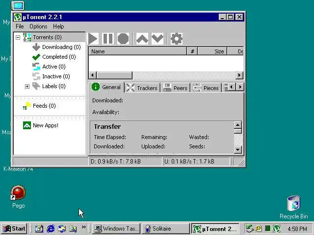Move torrent down the queue
The height and width of the screenshot is (235, 314).
(157, 39)
